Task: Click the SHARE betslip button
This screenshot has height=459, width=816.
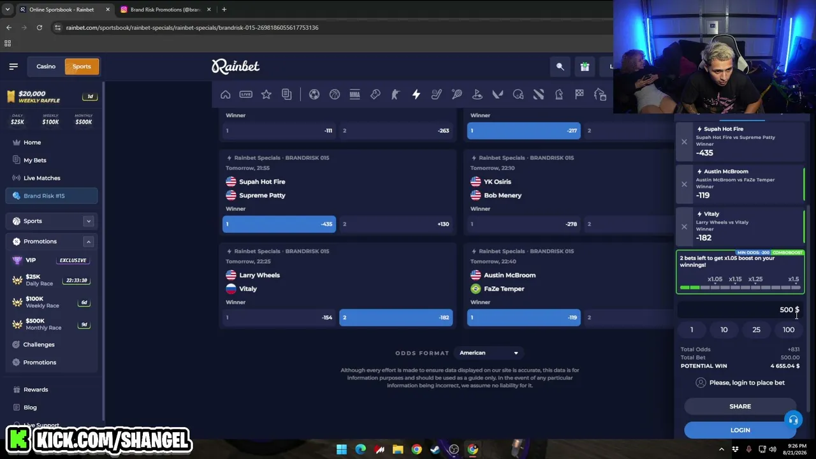Action: tap(740, 407)
